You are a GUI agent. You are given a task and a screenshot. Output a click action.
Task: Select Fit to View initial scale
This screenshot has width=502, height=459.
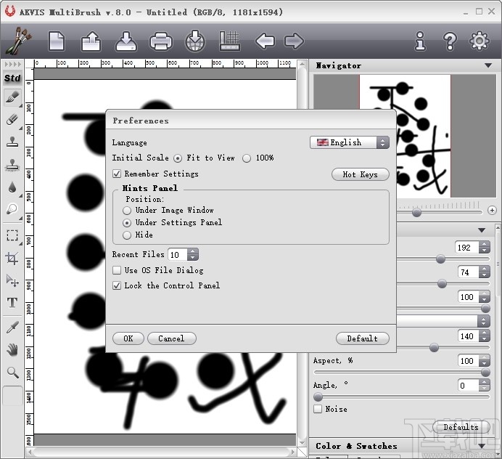point(178,158)
